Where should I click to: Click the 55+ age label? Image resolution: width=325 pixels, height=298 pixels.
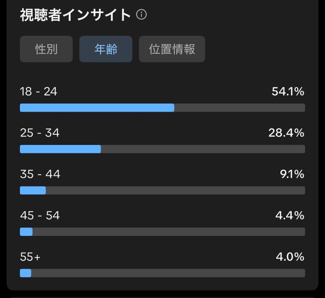pyautogui.click(x=30, y=257)
